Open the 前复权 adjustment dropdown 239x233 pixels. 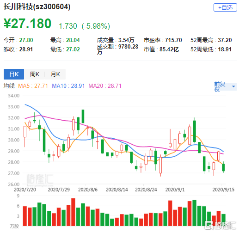(225, 87)
